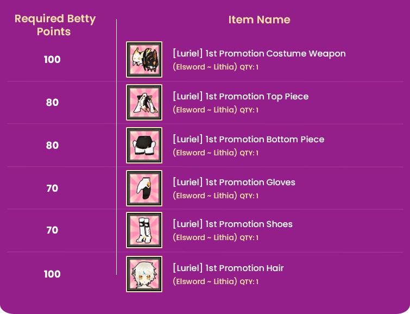Image resolution: width=410 pixels, height=314 pixels.
Task: Click the Costume Weapon item icon
Action: pos(144,60)
